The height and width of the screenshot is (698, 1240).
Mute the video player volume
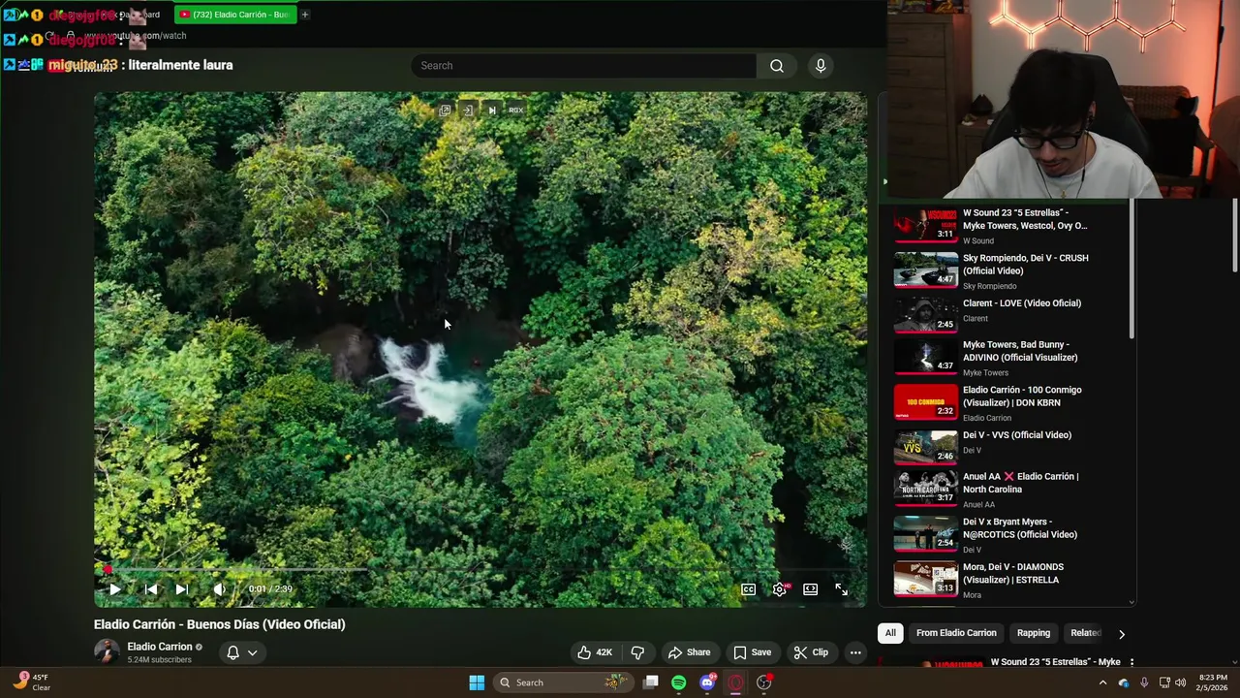pos(220,588)
